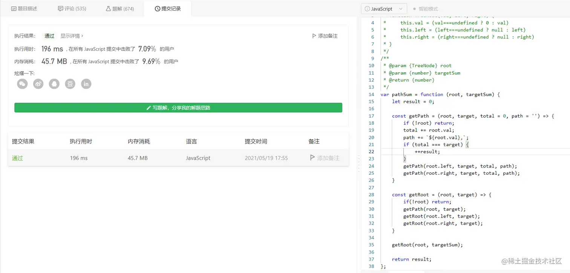Click 添加备注 beside the 执行结果 summary
Image resolution: width=570 pixels, height=273 pixels.
point(325,36)
